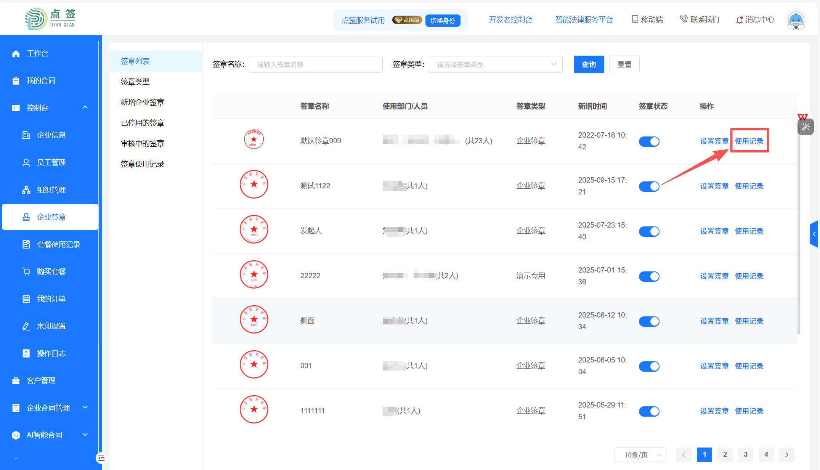
Task: Click the blue 查询 button
Action: pyautogui.click(x=588, y=64)
